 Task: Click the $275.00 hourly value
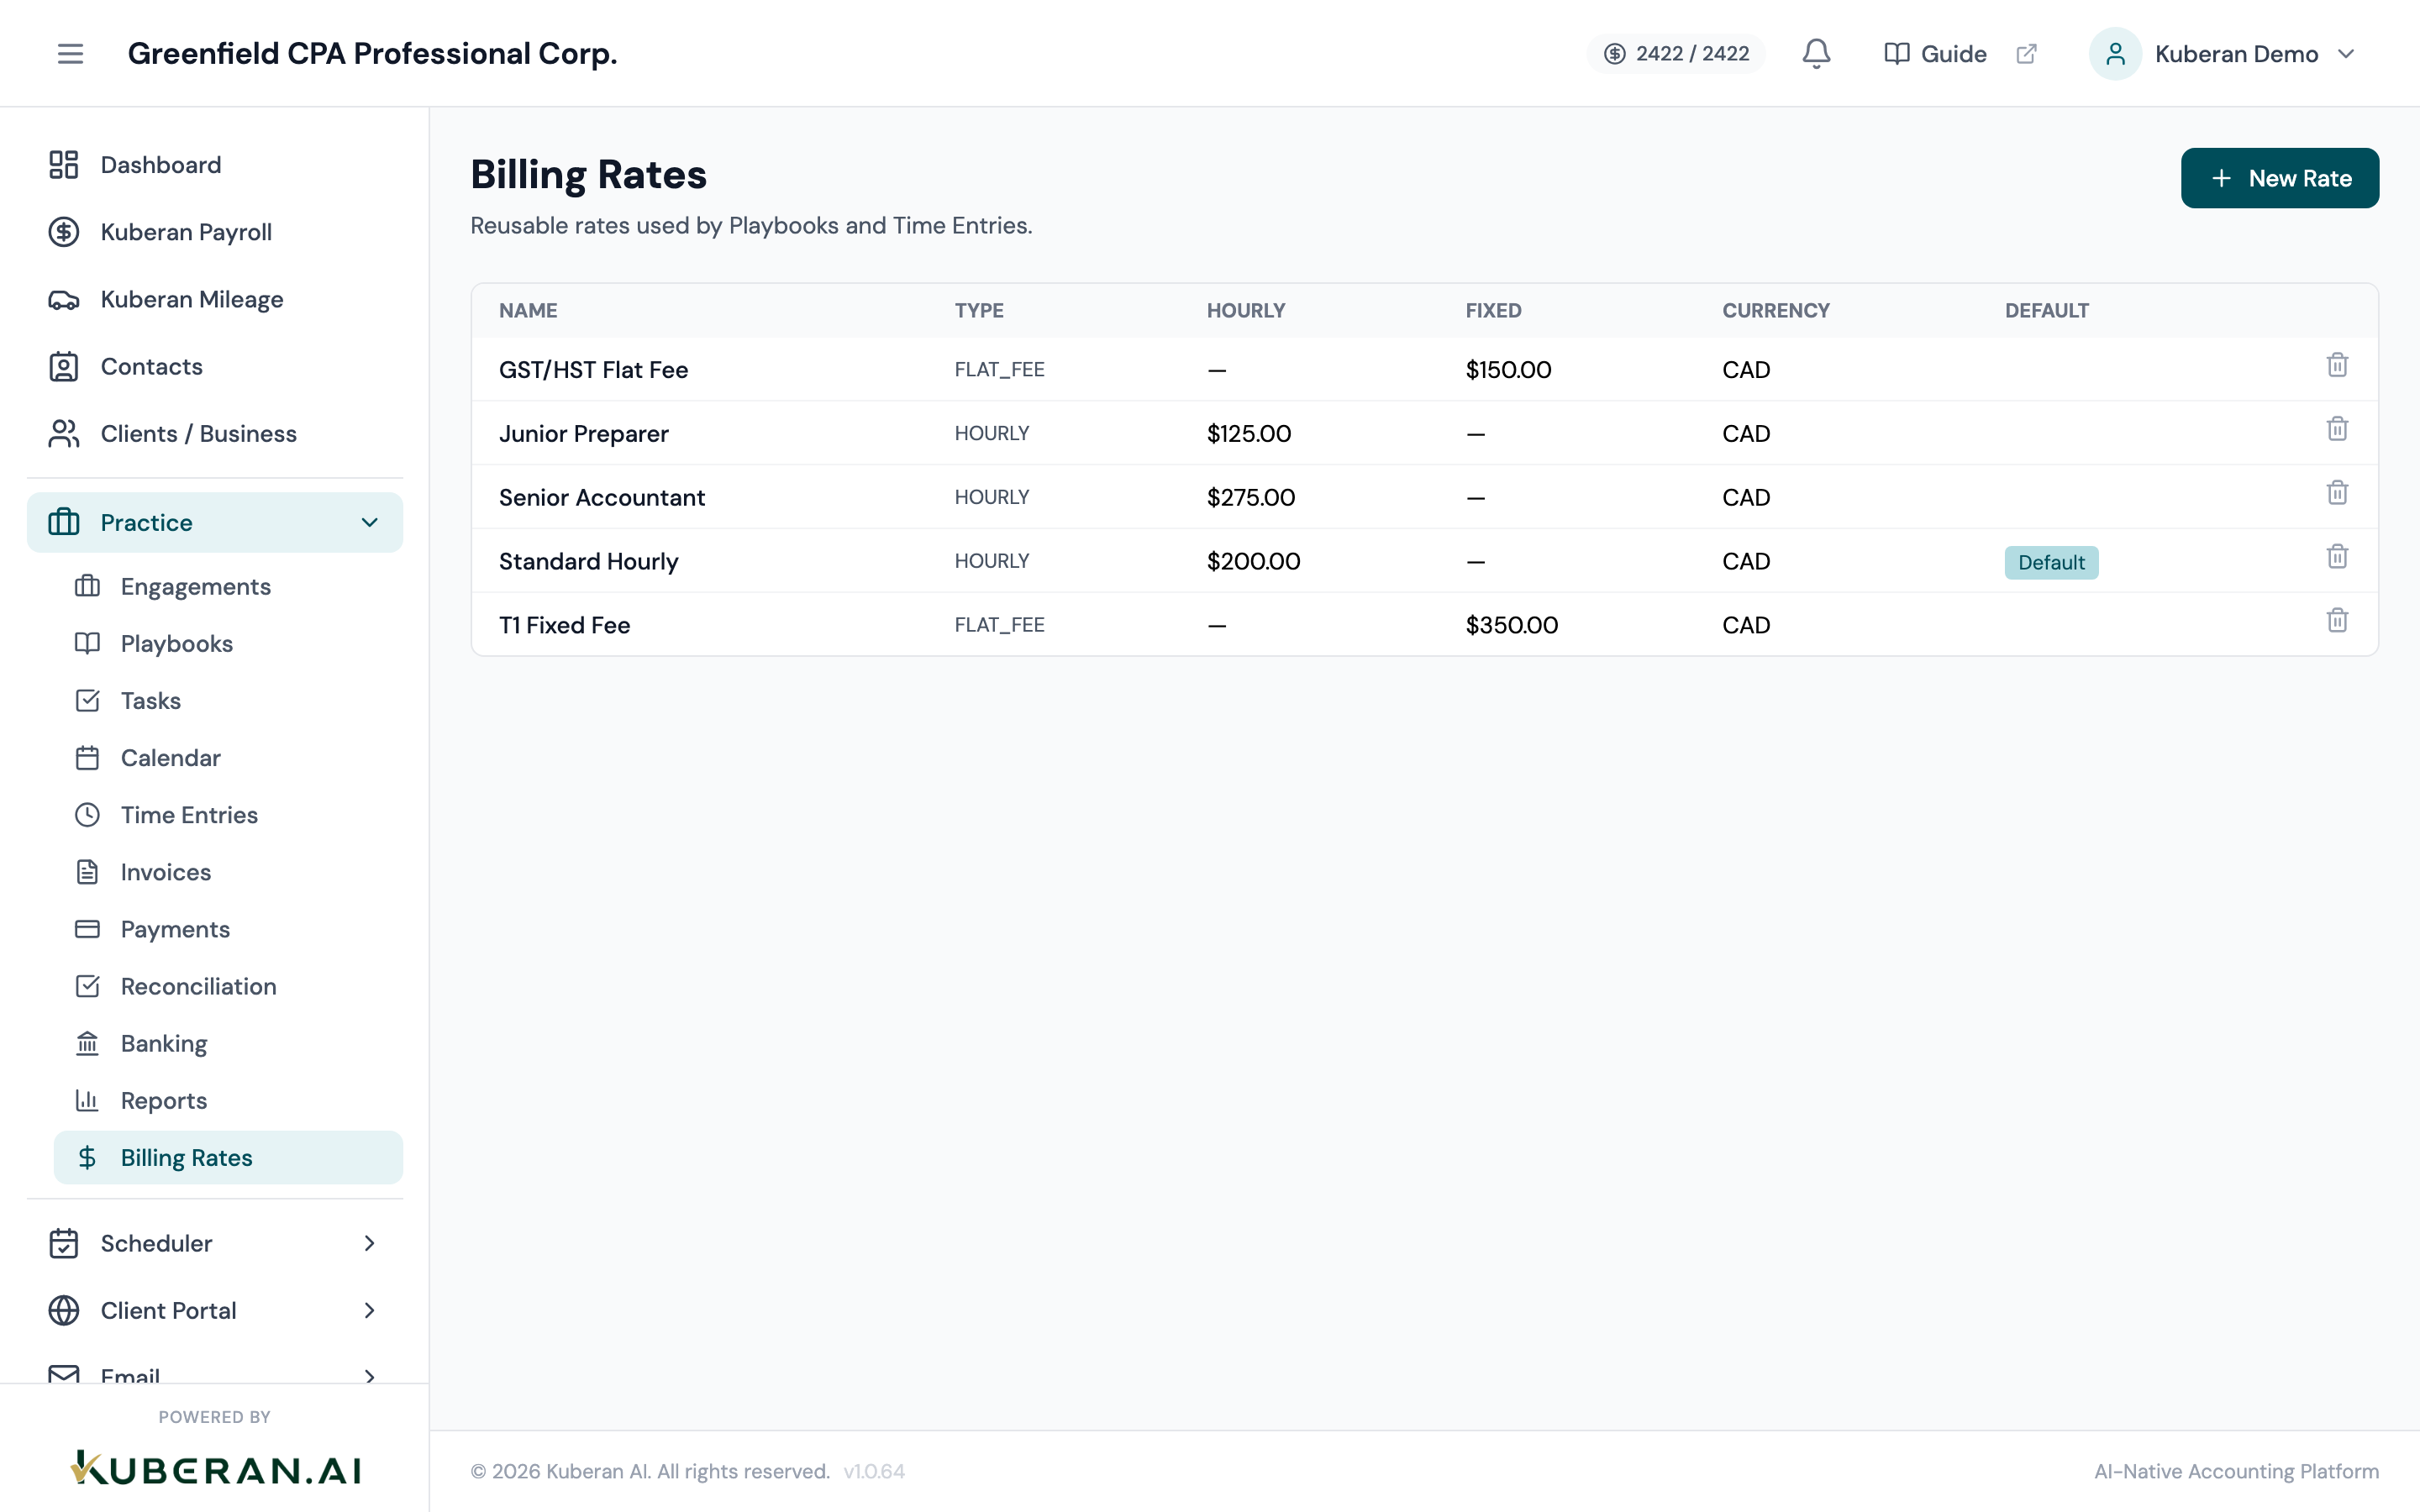pos(1250,497)
